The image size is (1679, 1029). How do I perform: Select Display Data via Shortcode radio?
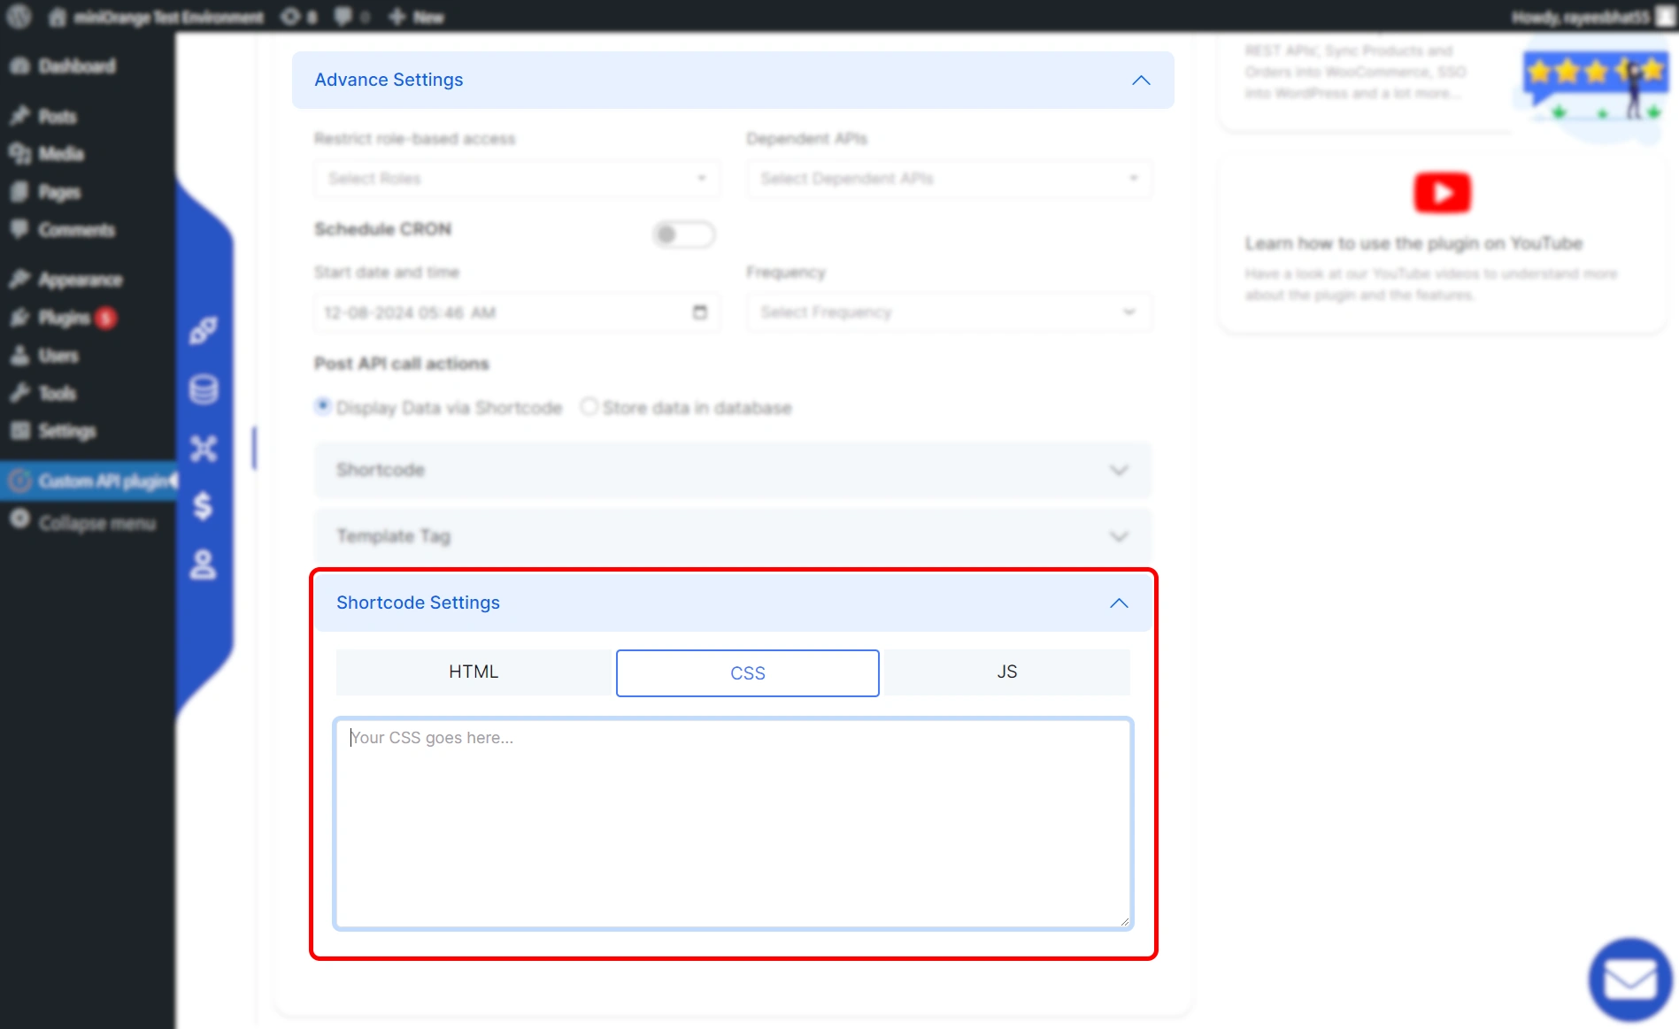[x=323, y=407]
